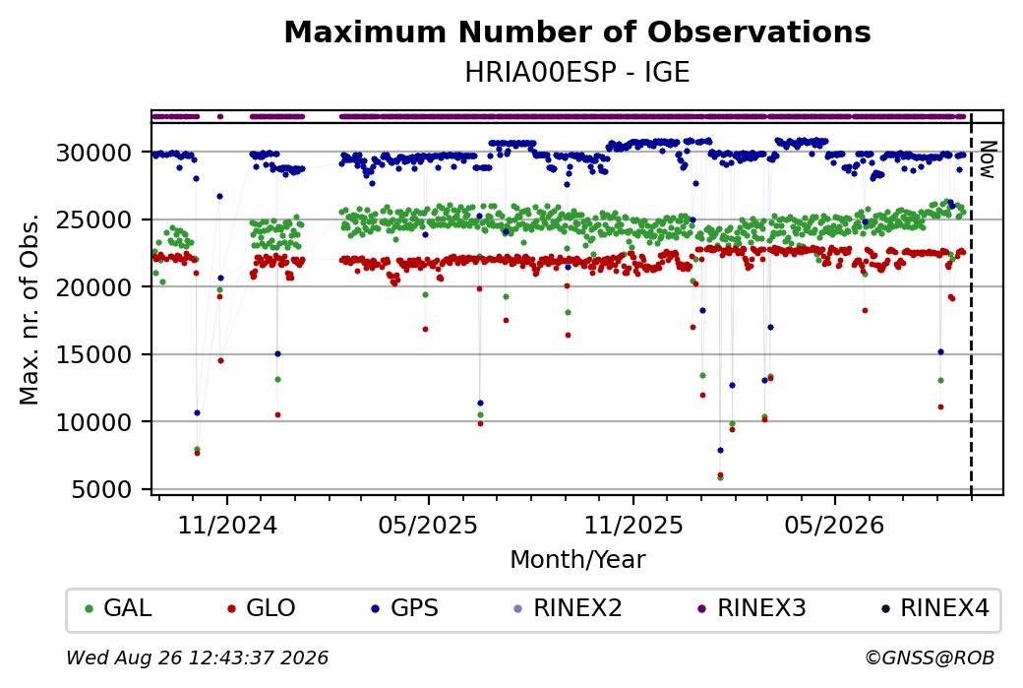The image size is (1023, 688).
Task: Select the GPS legend label
Action: click(414, 608)
